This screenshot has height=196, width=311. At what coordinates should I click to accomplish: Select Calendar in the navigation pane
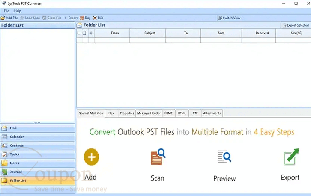click(x=38, y=137)
